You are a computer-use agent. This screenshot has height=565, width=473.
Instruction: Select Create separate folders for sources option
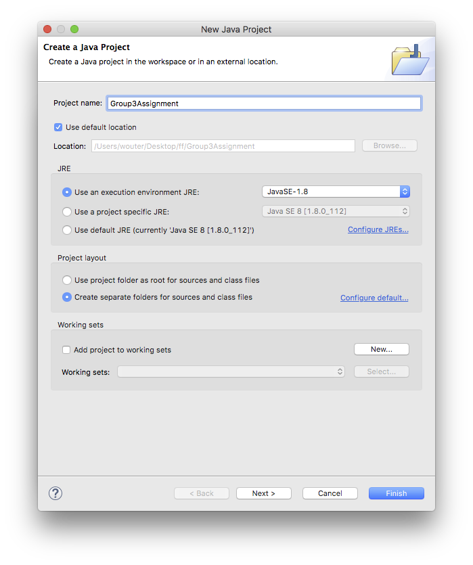coord(66,297)
